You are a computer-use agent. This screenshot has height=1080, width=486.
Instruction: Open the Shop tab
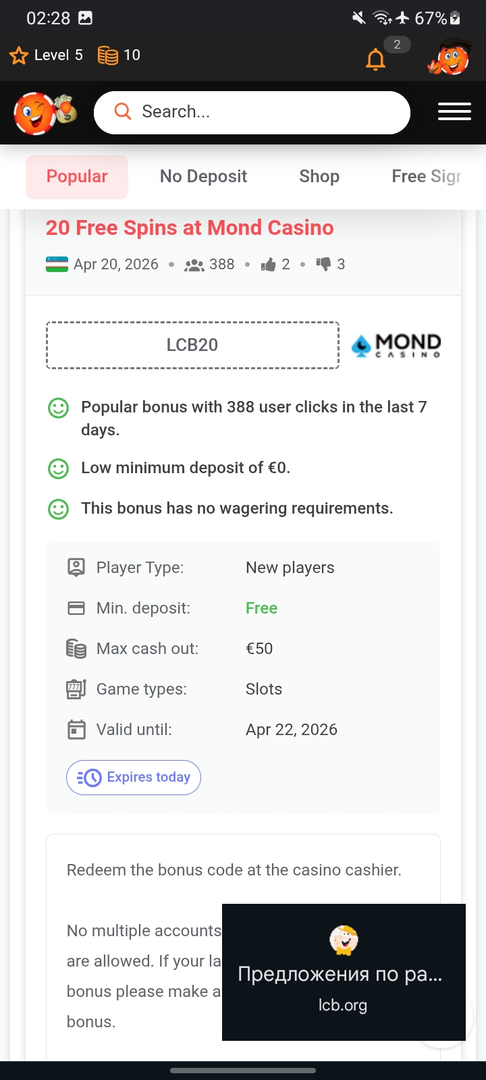[319, 177]
